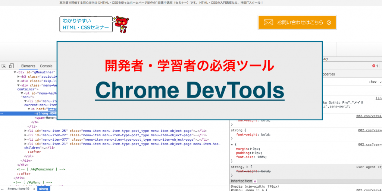This screenshot has width=382, height=191.
Task: Click #menu-item-19 in the breadcrumb
Action: pyautogui.click(x=18, y=189)
